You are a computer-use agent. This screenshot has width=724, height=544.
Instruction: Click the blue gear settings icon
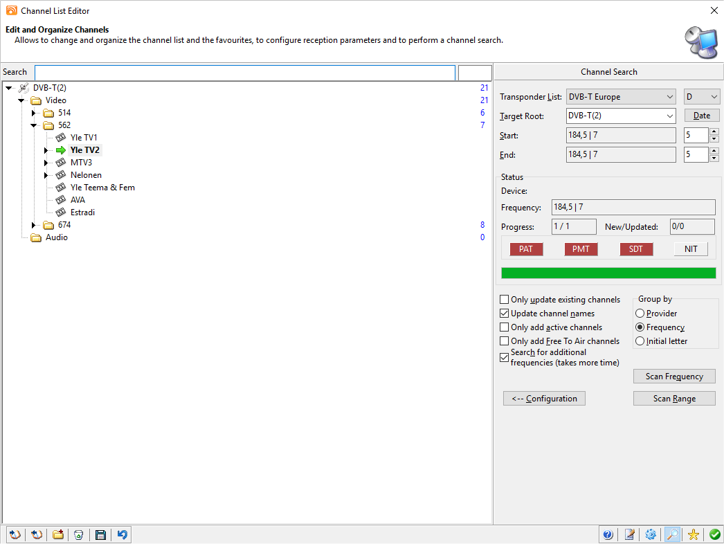tap(651, 534)
